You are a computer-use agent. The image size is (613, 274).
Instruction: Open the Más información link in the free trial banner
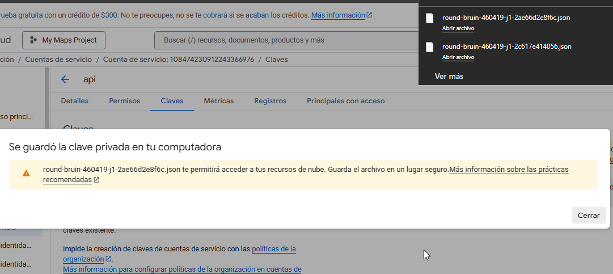[x=338, y=15]
